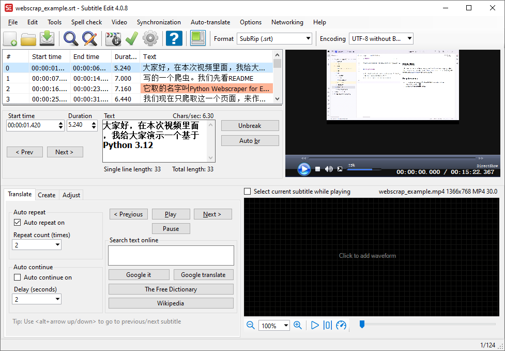Image resolution: width=505 pixels, height=351 pixels.
Task: Switch to the Create tab
Action: pos(47,195)
